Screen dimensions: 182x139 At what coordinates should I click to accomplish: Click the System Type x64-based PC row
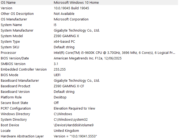click(x=89, y=42)
